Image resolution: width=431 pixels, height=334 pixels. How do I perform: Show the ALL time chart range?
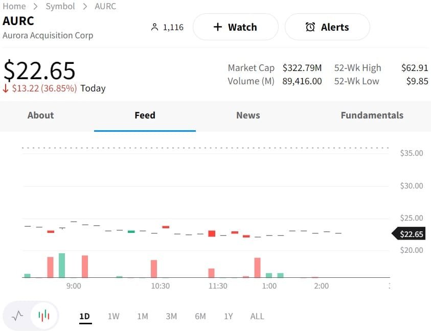257,317
